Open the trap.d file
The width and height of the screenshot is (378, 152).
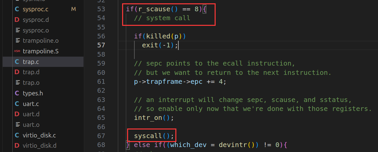point(31,72)
